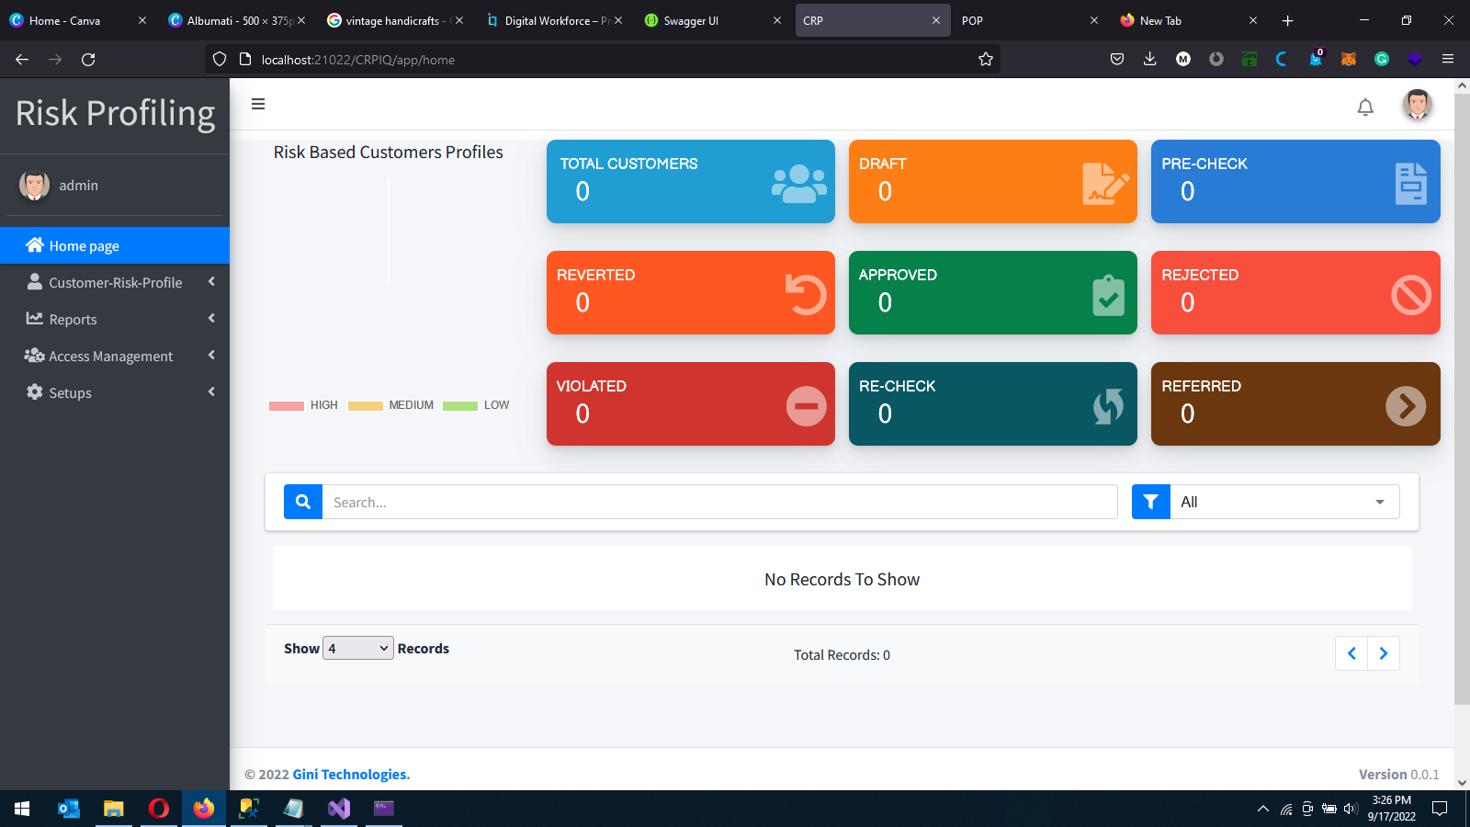Click the Pre-Check document icon
Image resolution: width=1470 pixels, height=827 pixels.
(x=1410, y=183)
